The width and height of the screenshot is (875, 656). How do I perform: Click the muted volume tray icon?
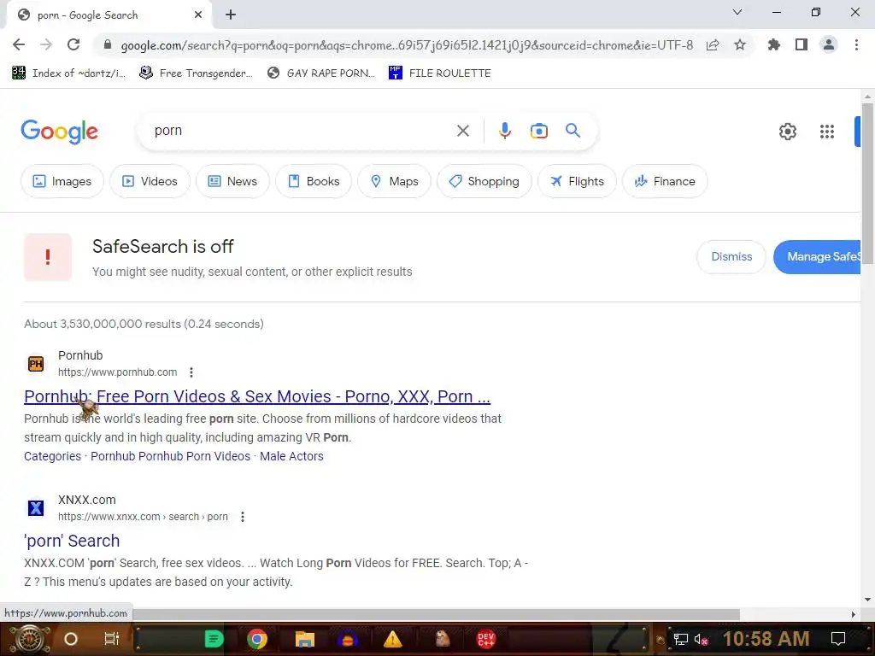[701, 639]
